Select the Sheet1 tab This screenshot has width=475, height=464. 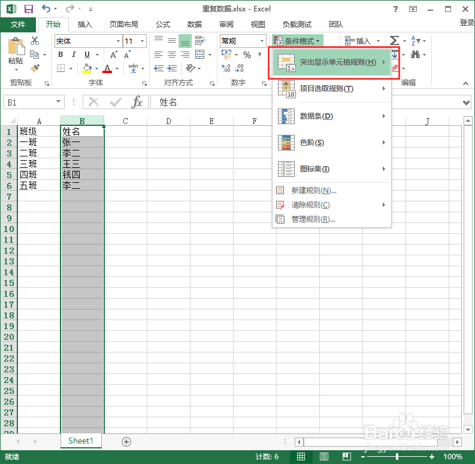tap(81, 441)
